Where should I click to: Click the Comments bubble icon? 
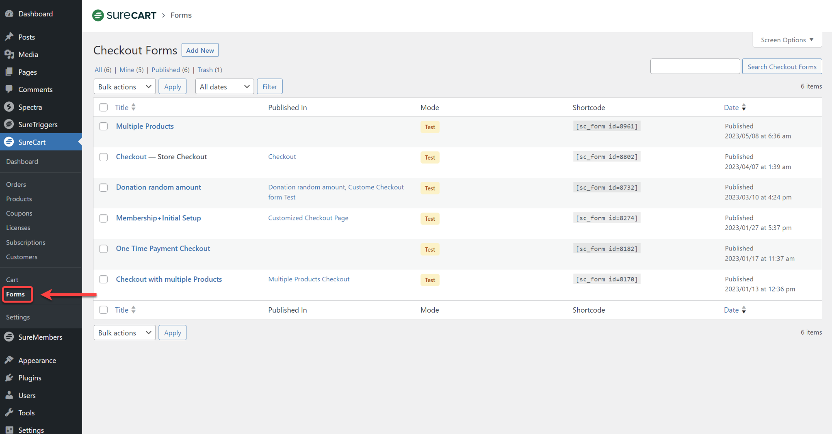point(9,89)
